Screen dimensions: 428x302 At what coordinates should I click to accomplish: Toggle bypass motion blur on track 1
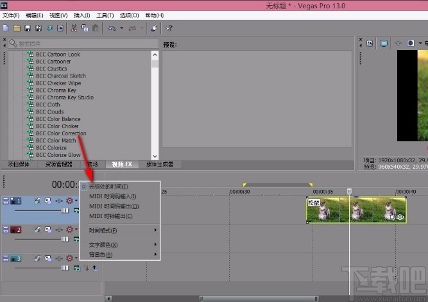click(x=37, y=201)
